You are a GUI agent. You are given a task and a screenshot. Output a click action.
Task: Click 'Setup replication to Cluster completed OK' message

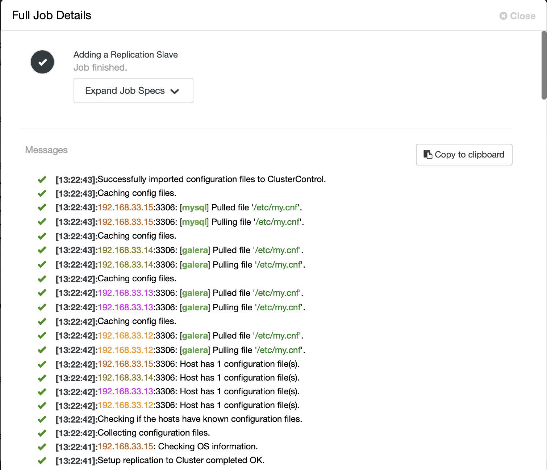pyautogui.click(x=181, y=460)
